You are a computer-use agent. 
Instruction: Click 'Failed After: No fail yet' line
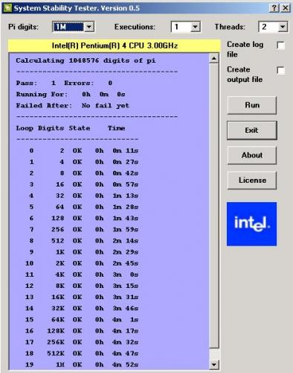[x=73, y=106]
